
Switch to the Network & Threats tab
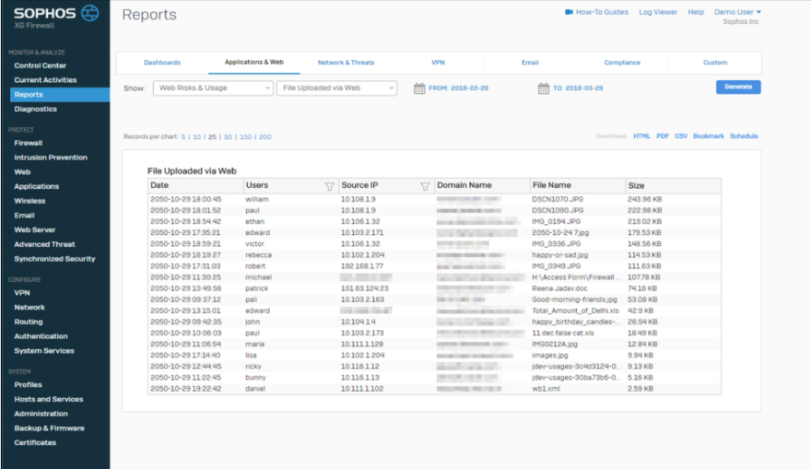tap(346, 63)
